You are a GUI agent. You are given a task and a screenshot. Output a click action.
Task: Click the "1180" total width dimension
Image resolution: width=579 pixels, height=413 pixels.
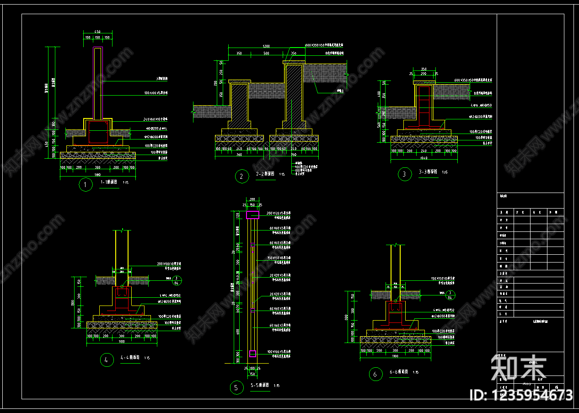98,174
